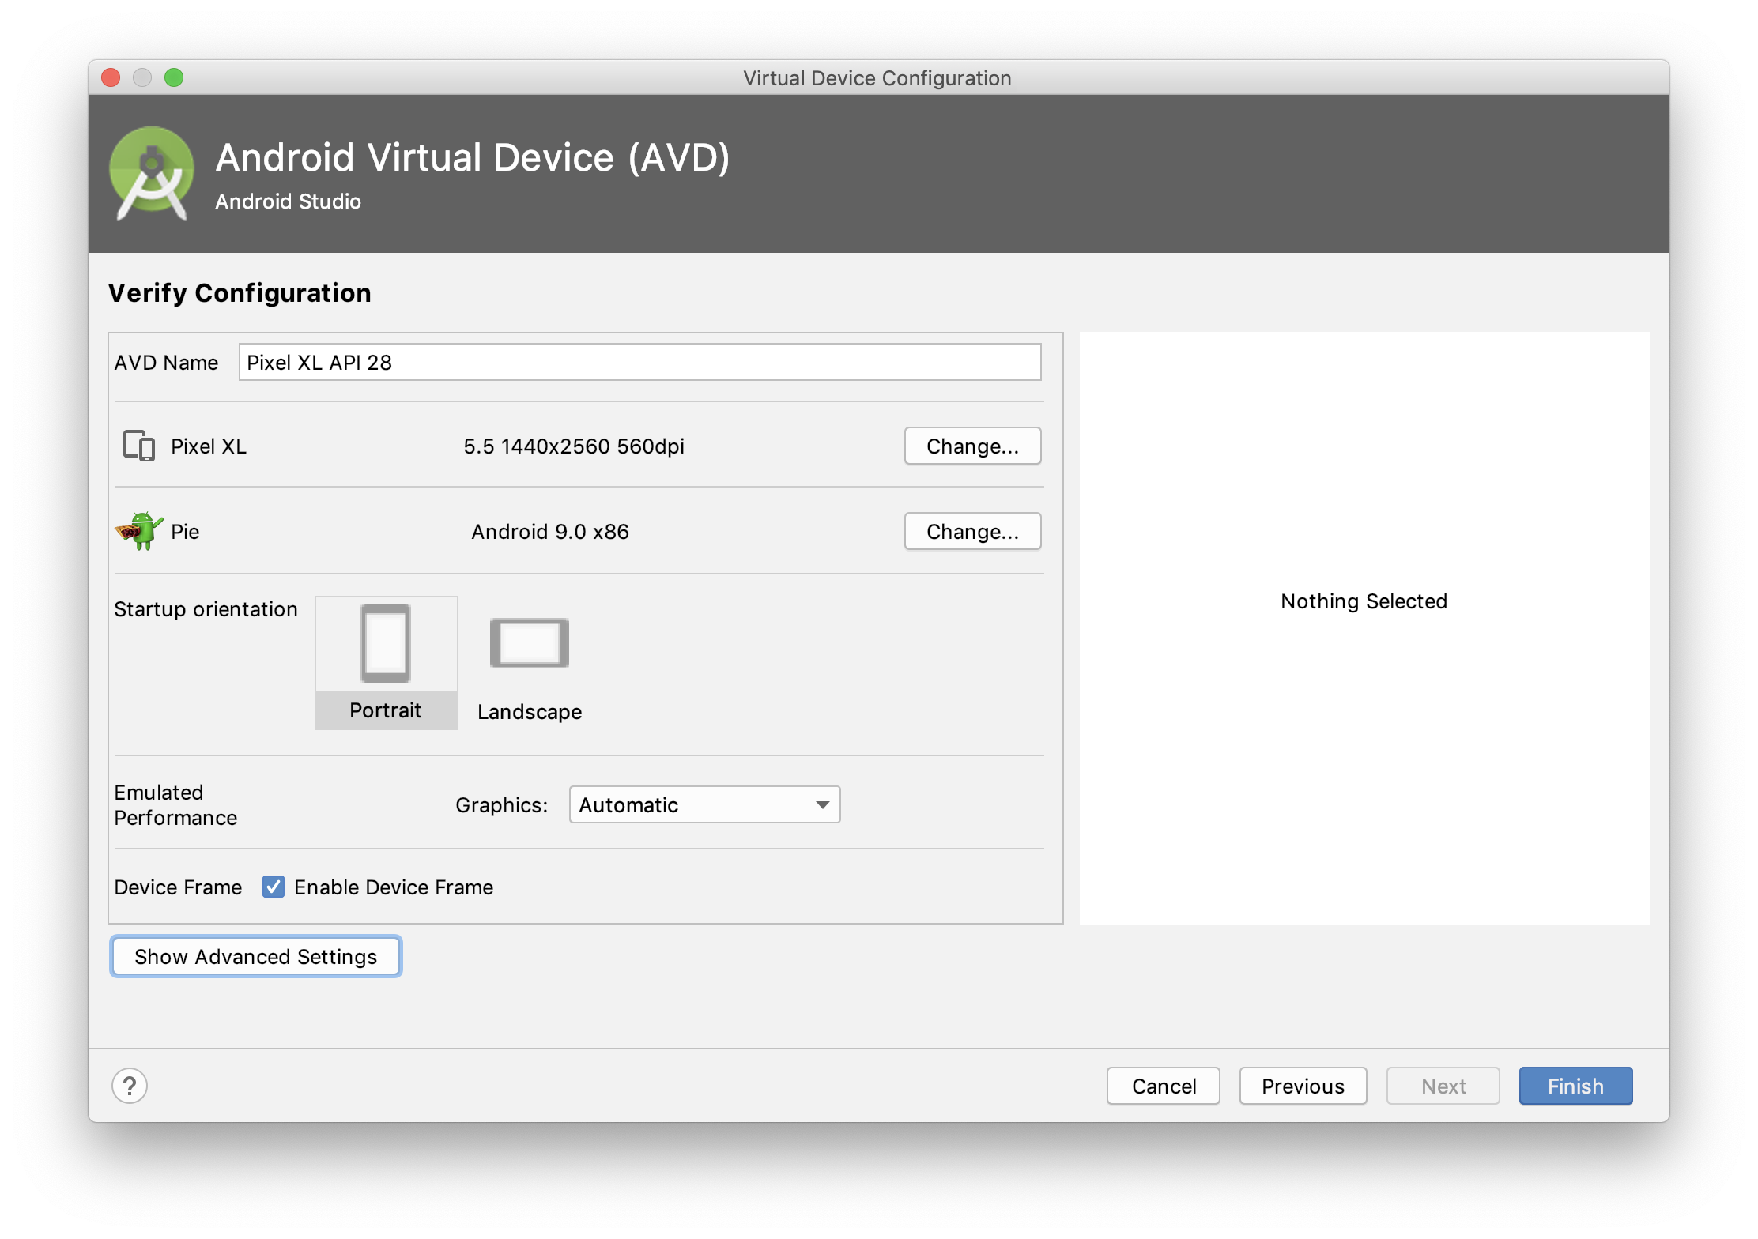
Task: Click the 'Portrait' label text
Action: pos(386,710)
